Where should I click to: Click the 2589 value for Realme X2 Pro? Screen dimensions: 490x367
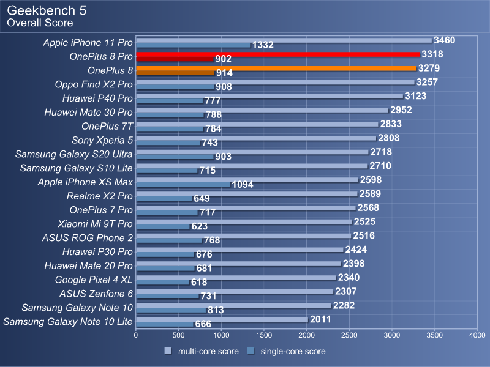click(370, 194)
